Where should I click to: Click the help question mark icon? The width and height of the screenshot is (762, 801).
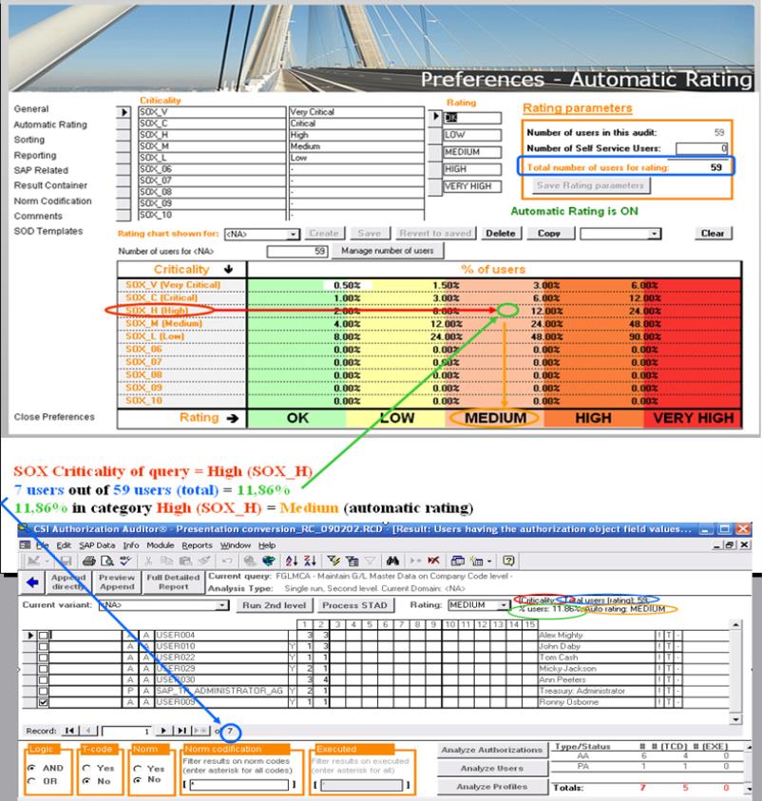(x=508, y=561)
